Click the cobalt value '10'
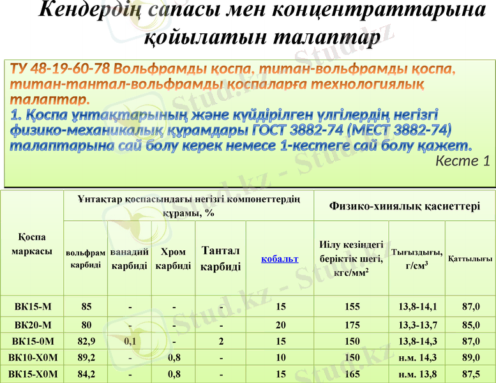The image size is (496, 383). [x=281, y=357]
